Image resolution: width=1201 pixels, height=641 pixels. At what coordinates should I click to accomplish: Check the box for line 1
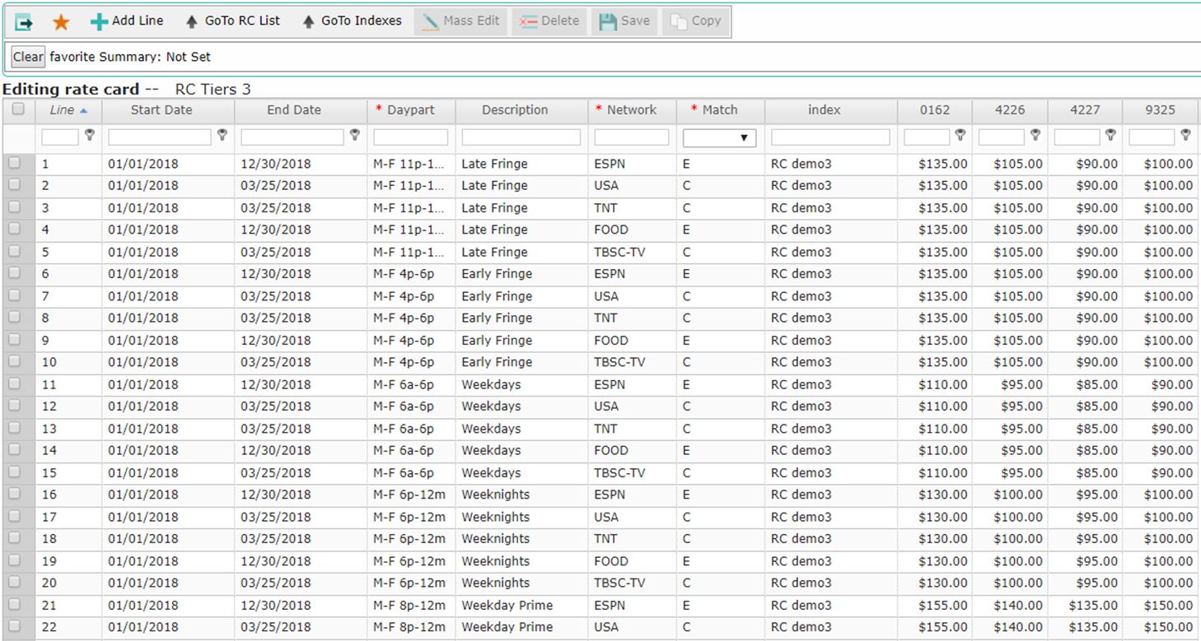tap(15, 164)
